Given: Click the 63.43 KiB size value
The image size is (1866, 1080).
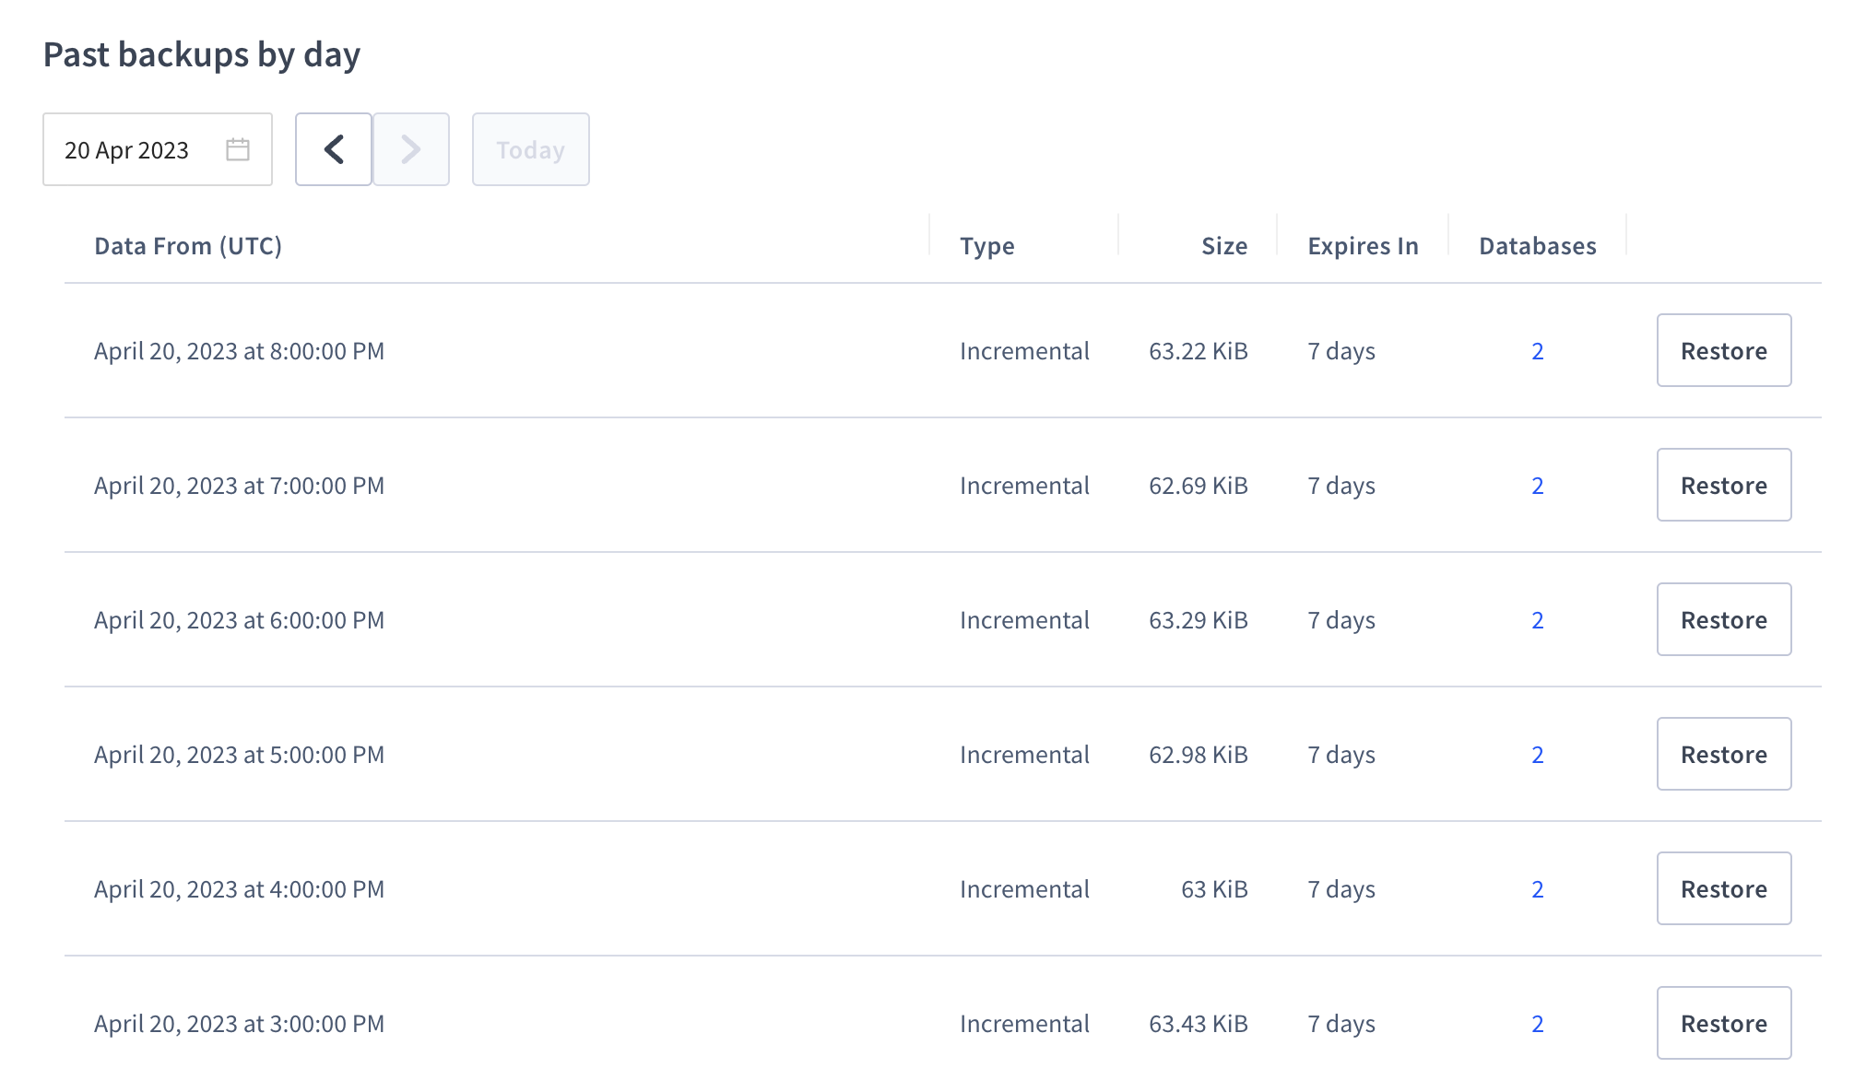Looking at the screenshot, I should (1199, 1024).
